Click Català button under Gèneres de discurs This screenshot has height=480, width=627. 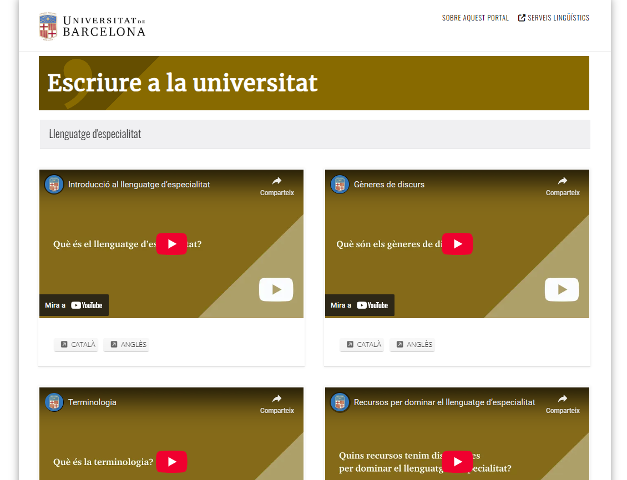pyautogui.click(x=362, y=345)
